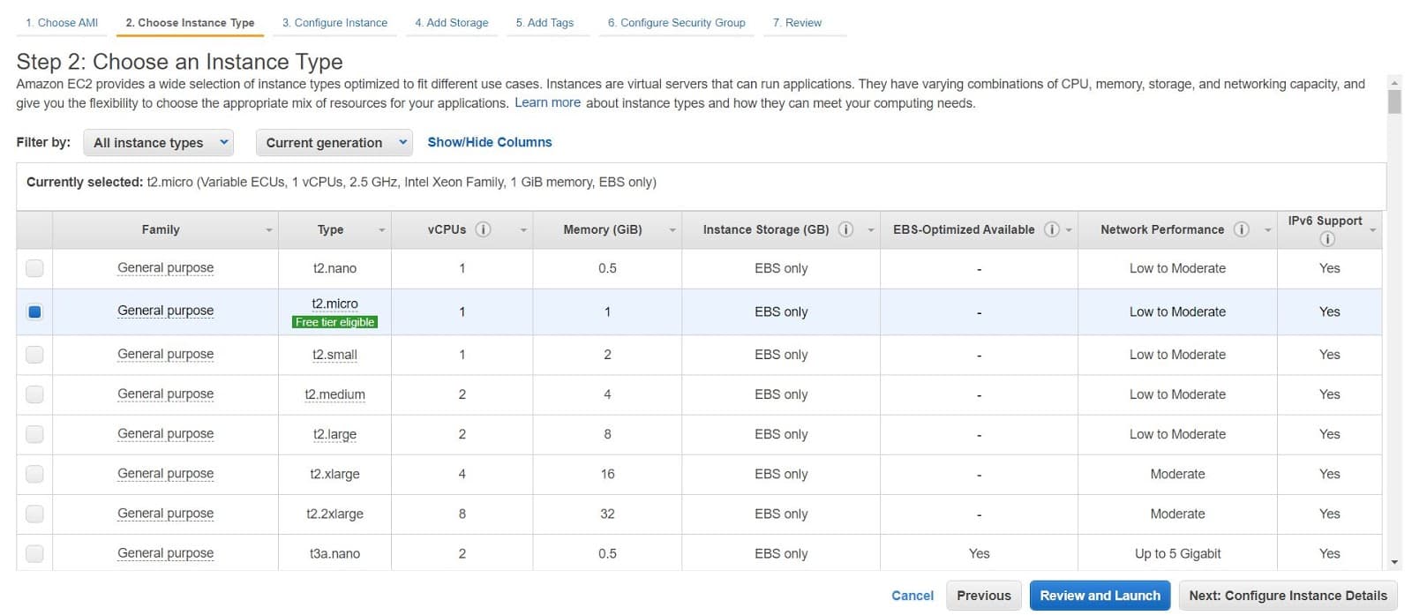This screenshot has height=615, width=1412.
Task: Open the Network Performance column sort arrow
Action: pos(1268,230)
